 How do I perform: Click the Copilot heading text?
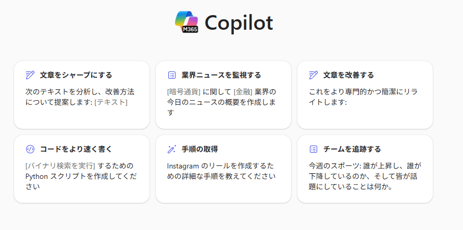click(239, 22)
